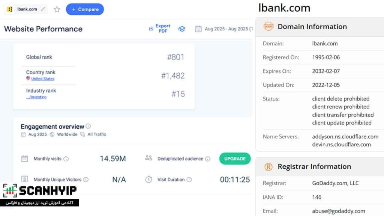Click the All Traffic filter label
384x216 pixels.
coord(97,135)
